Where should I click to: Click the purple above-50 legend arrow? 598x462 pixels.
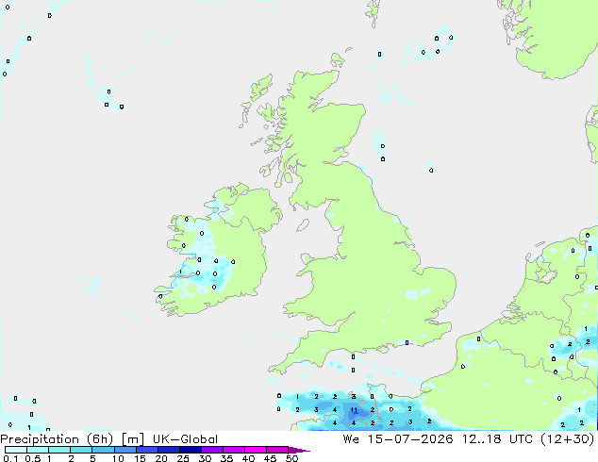(x=299, y=450)
